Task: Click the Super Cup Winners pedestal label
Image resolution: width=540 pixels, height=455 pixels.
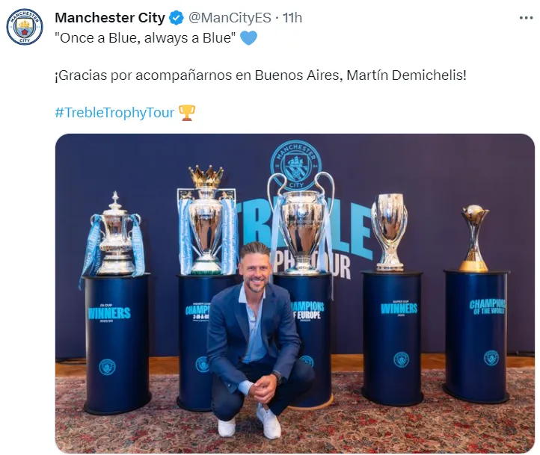Action: click(x=399, y=308)
